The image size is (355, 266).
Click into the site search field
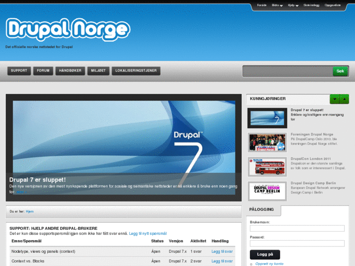(x=288, y=71)
